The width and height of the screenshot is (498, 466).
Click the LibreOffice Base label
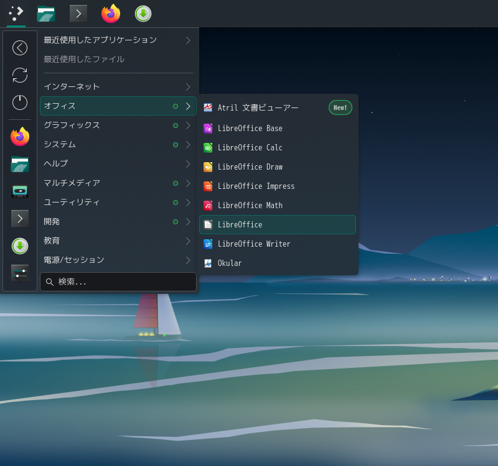250,129
